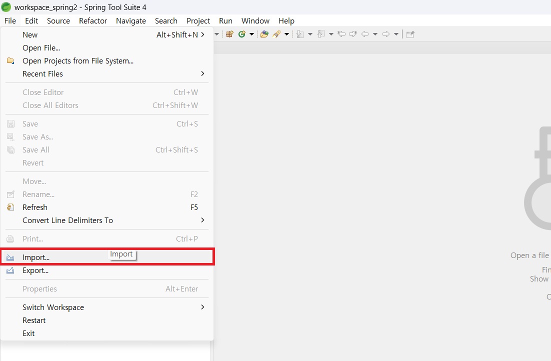Click the Search flashlight toolbar icon
Image resolution: width=551 pixels, height=361 pixels.
point(276,34)
